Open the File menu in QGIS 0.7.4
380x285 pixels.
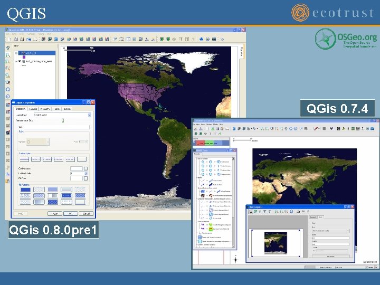[x=194, y=125]
